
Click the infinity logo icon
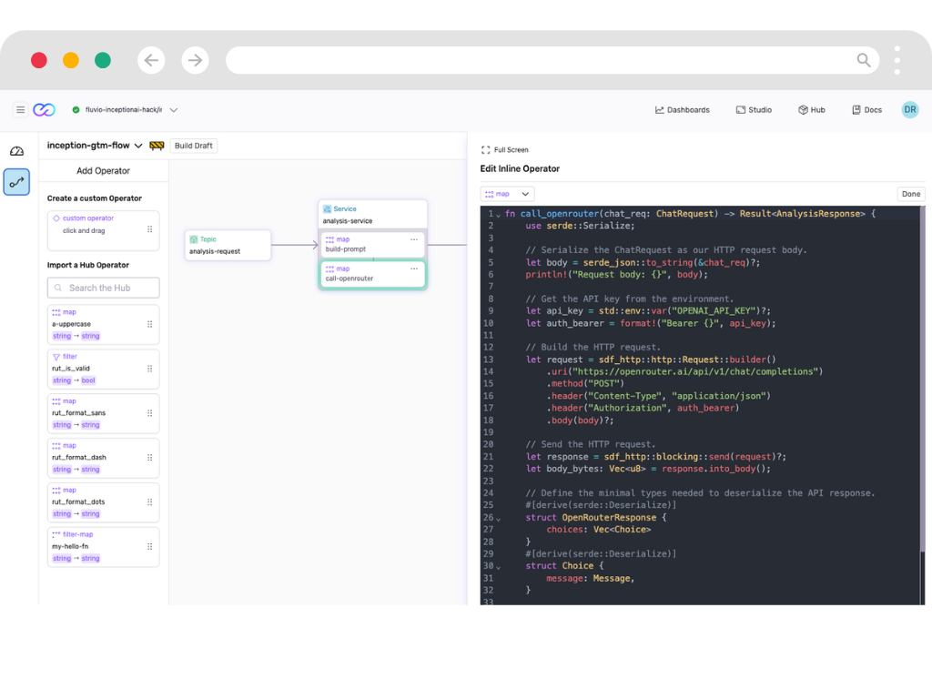[x=44, y=110]
